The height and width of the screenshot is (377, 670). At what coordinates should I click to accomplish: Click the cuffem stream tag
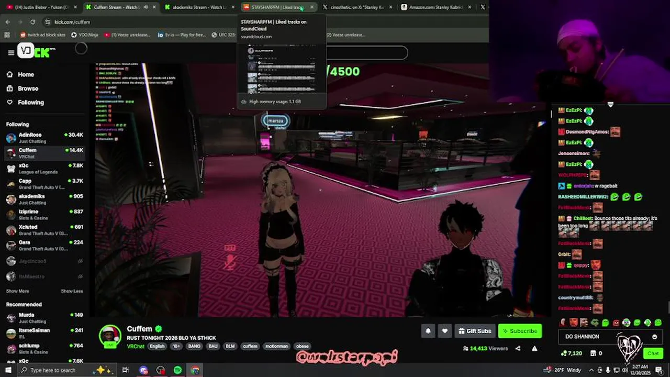[250, 346]
